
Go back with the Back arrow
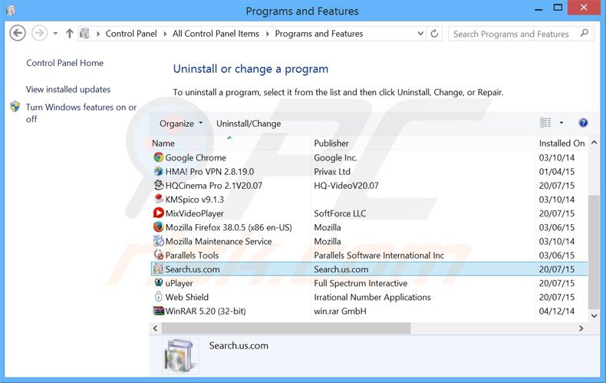tap(18, 33)
